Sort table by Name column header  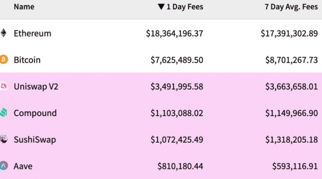[x=24, y=7]
